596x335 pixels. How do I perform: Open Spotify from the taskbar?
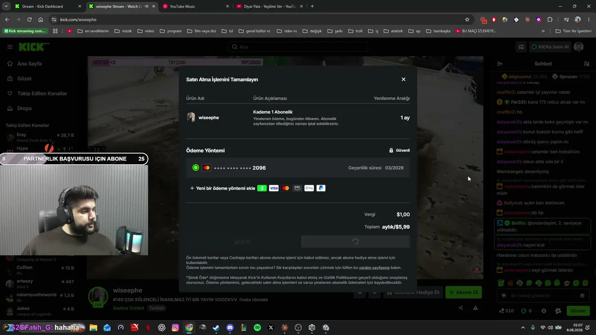pos(257,328)
